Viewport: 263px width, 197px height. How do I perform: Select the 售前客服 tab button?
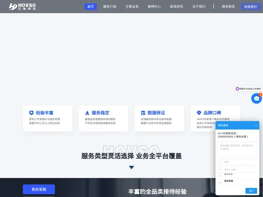(39, 189)
